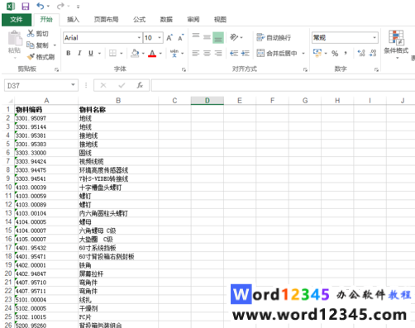The image size is (415, 328).
Task: Open the font group (字体) dialog launcher
Action: (x=184, y=69)
